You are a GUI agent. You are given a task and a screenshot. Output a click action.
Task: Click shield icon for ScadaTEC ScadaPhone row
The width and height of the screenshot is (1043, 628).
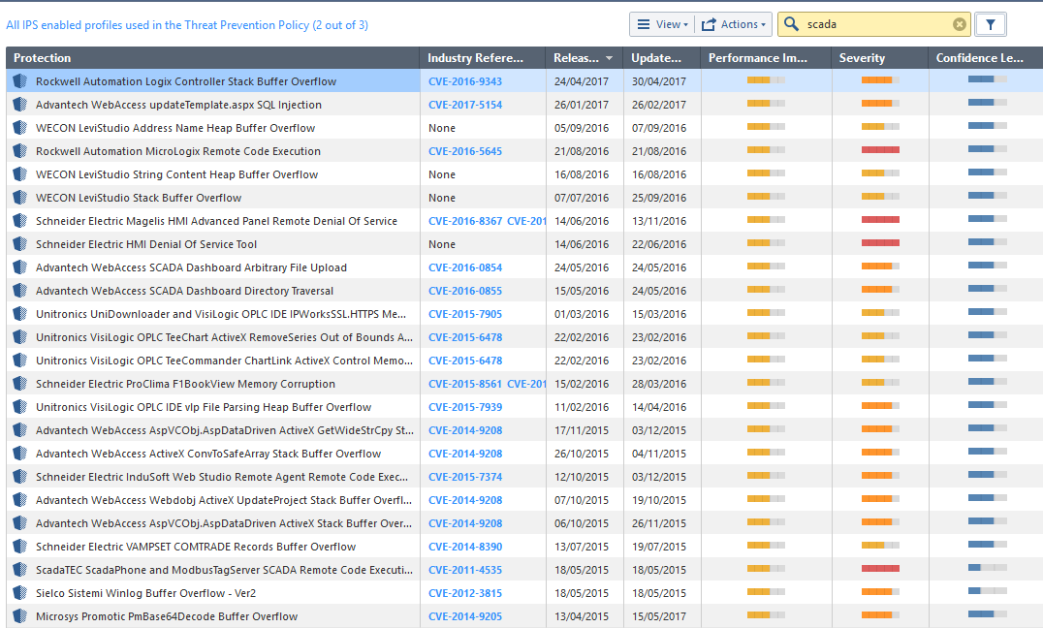[x=20, y=570]
